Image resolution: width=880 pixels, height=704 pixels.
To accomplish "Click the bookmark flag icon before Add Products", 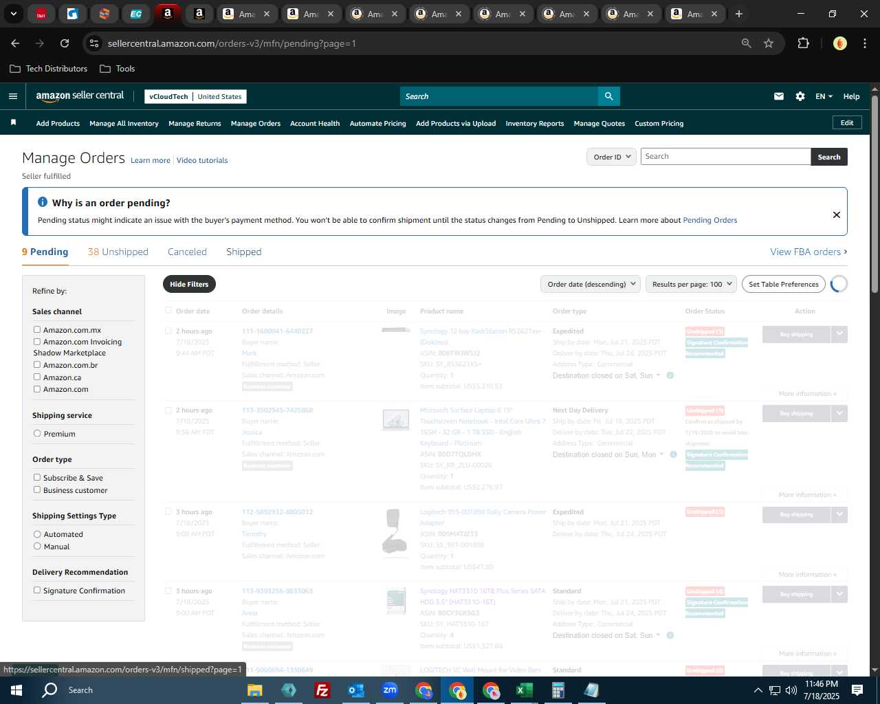I will [x=13, y=122].
